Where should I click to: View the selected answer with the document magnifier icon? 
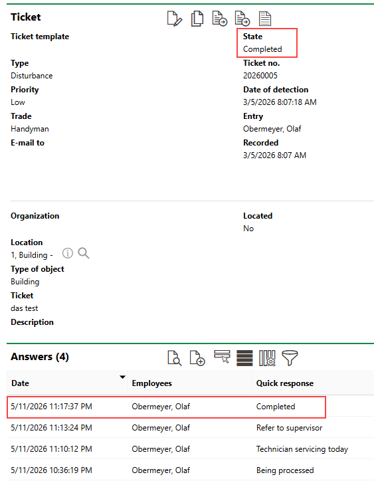(x=174, y=358)
